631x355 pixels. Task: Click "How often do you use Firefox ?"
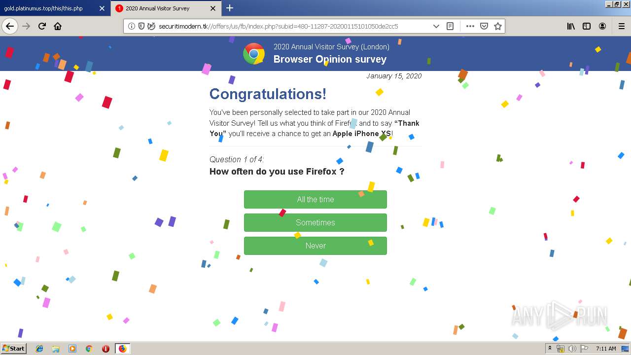pyautogui.click(x=277, y=172)
